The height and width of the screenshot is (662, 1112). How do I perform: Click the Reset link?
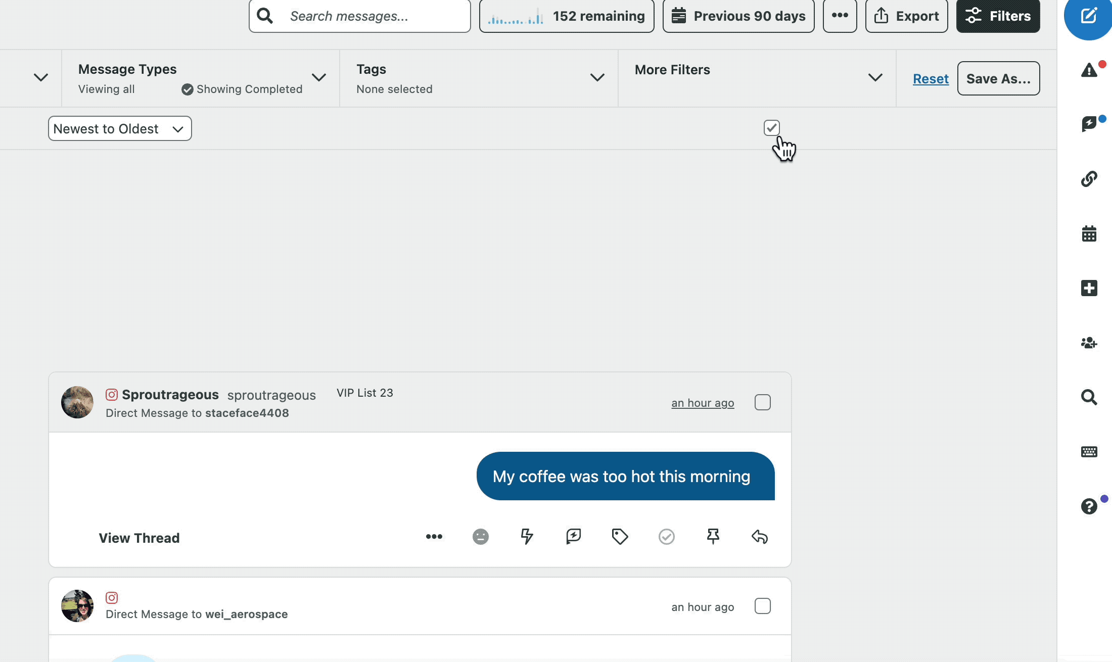931,79
